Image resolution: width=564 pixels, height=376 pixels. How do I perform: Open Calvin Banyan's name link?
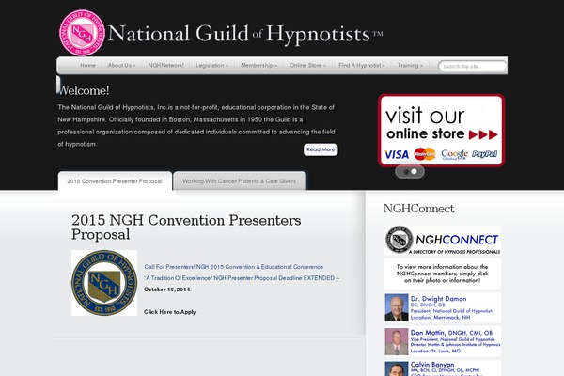pos(432,365)
